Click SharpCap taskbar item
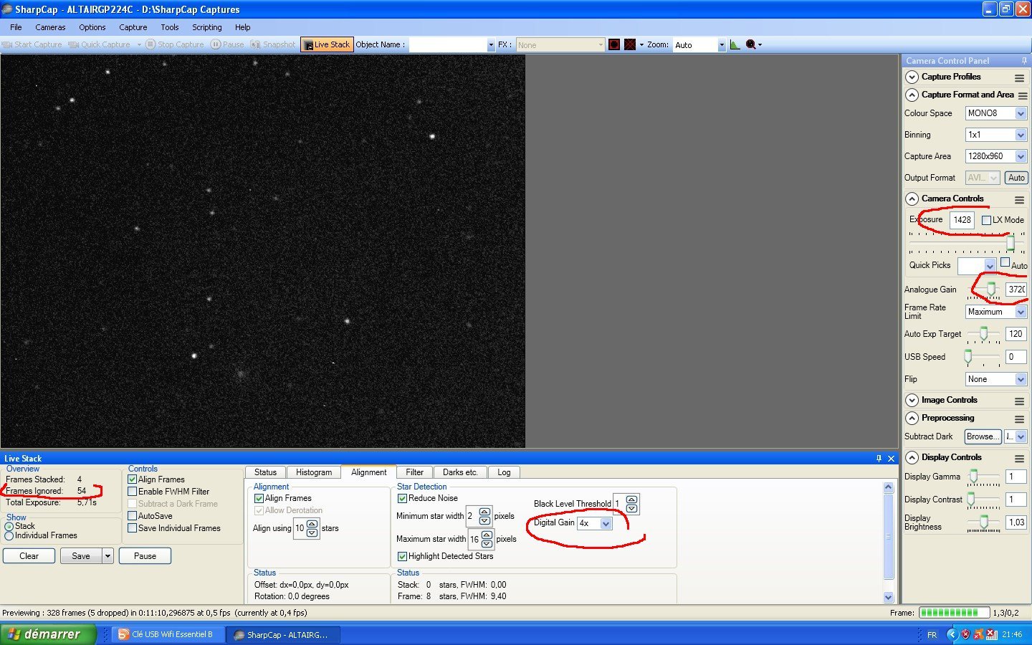 point(283,634)
